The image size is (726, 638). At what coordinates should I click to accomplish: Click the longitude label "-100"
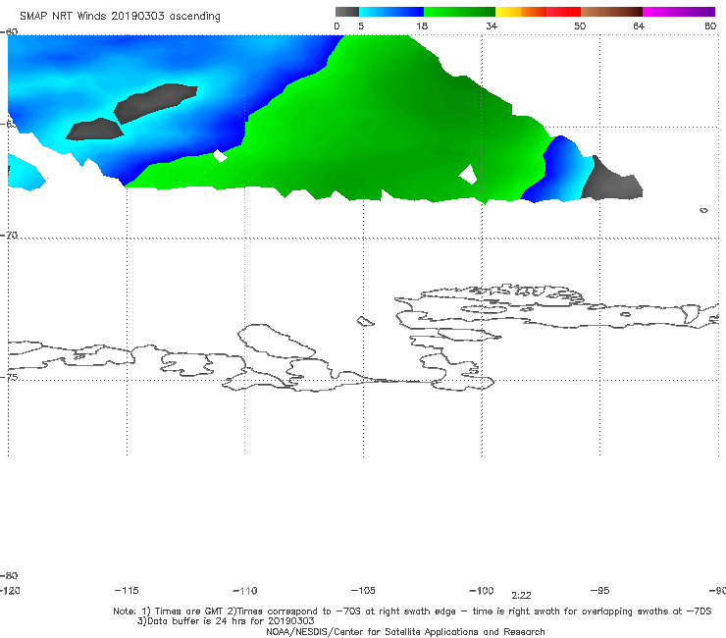tap(482, 591)
